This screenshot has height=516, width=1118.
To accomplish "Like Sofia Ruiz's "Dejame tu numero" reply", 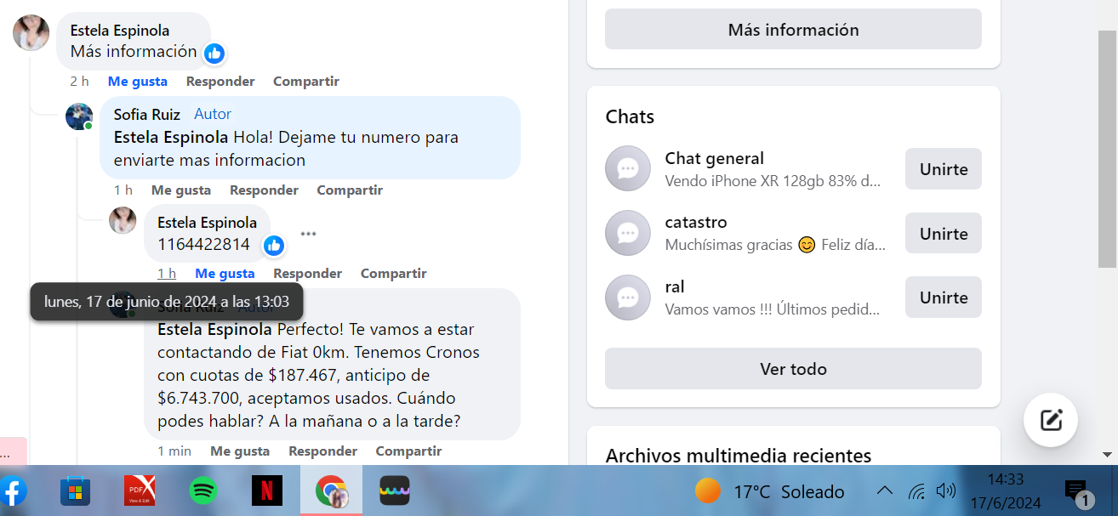I will (181, 190).
